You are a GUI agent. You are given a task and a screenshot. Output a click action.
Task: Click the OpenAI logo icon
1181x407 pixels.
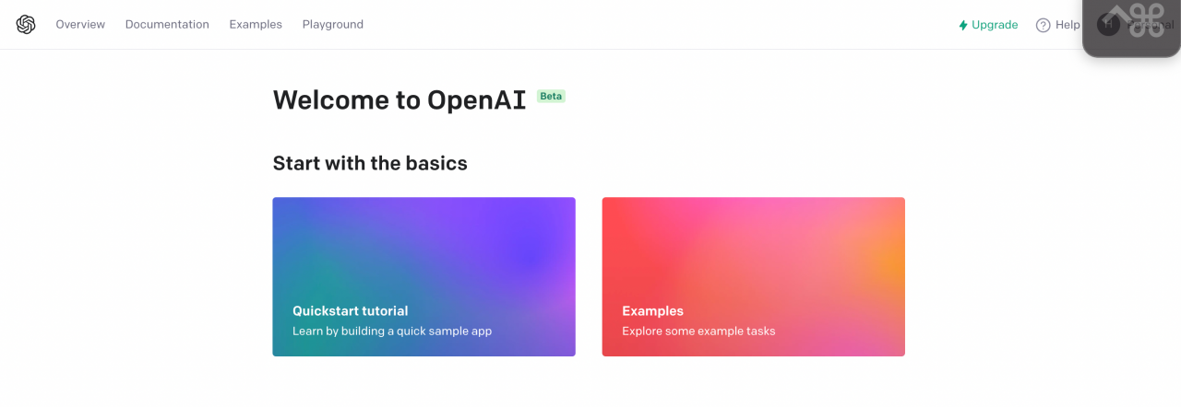pyautogui.click(x=26, y=25)
